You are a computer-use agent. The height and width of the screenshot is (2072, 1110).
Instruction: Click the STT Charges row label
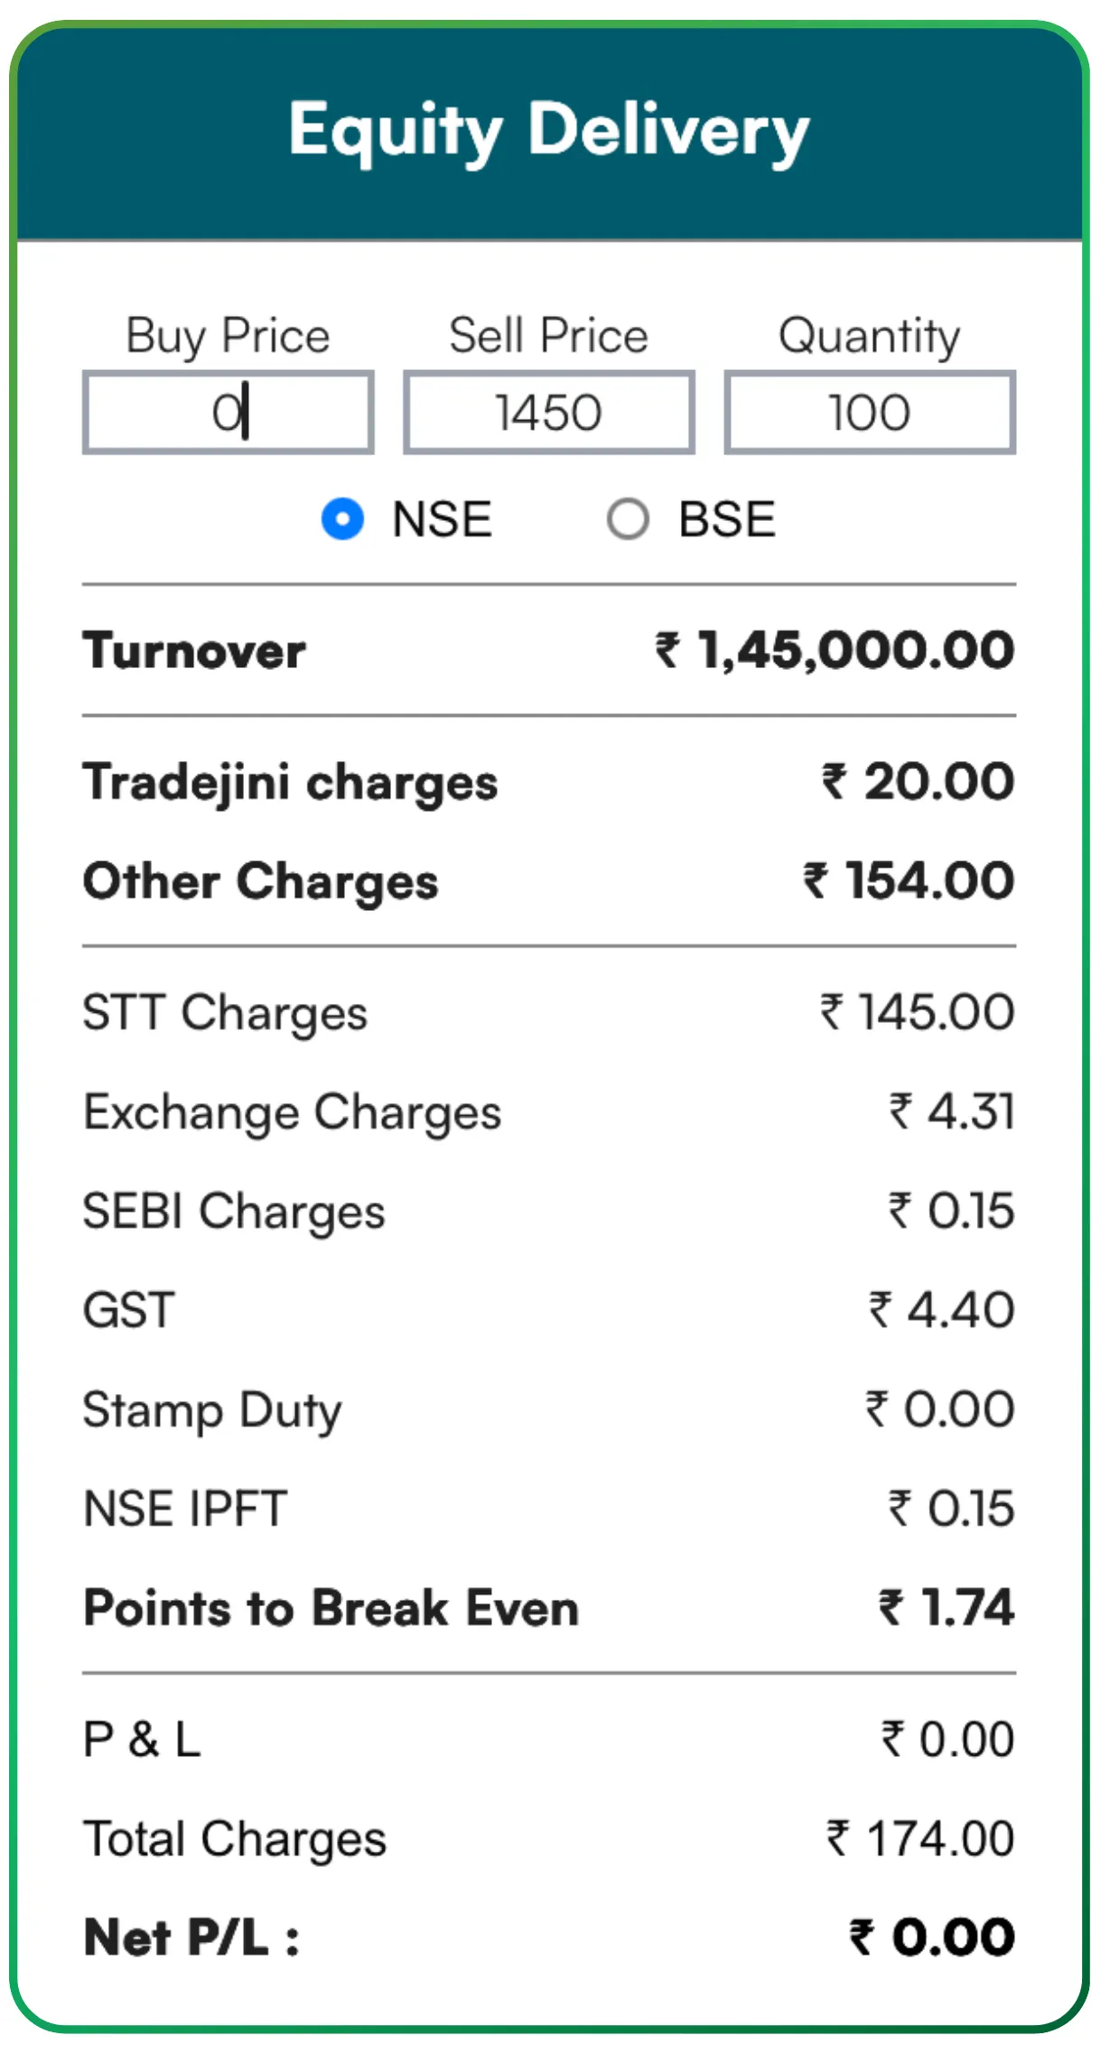pyautogui.click(x=225, y=1012)
